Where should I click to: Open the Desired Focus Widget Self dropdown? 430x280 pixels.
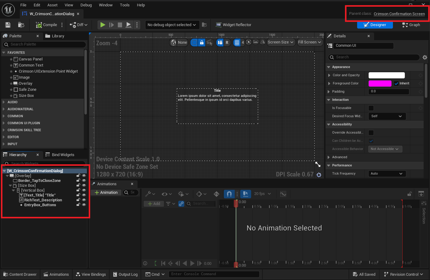(x=387, y=116)
